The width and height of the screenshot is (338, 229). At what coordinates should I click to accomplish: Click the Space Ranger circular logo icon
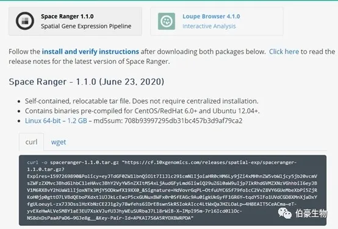pyautogui.click(x=25, y=21)
